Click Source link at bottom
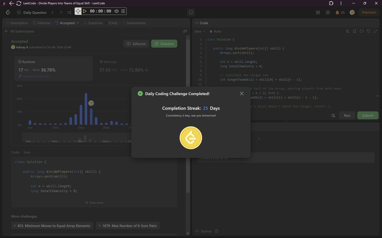This screenshot has width=382, height=238. [x=203, y=231]
